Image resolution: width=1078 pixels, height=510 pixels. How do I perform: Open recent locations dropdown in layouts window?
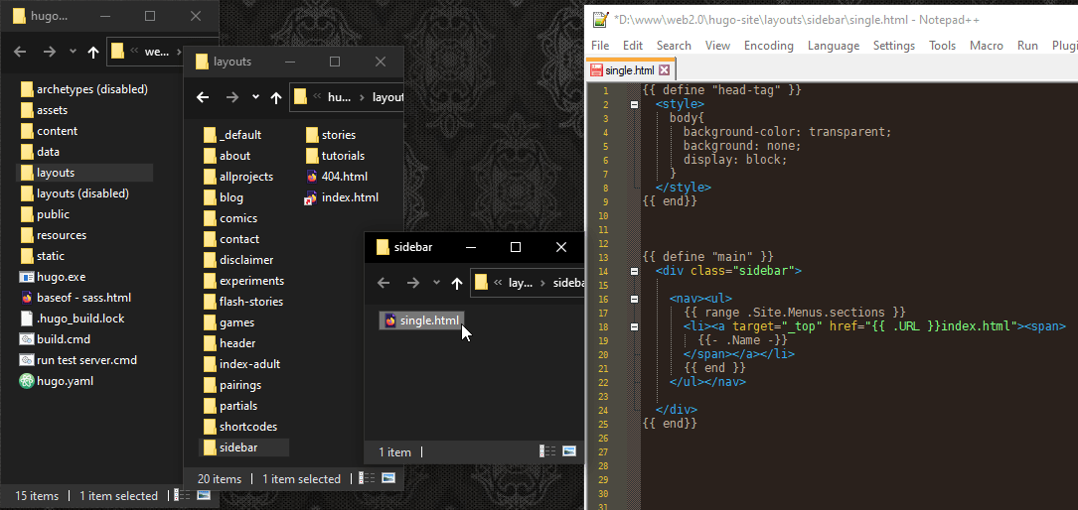point(255,97)
